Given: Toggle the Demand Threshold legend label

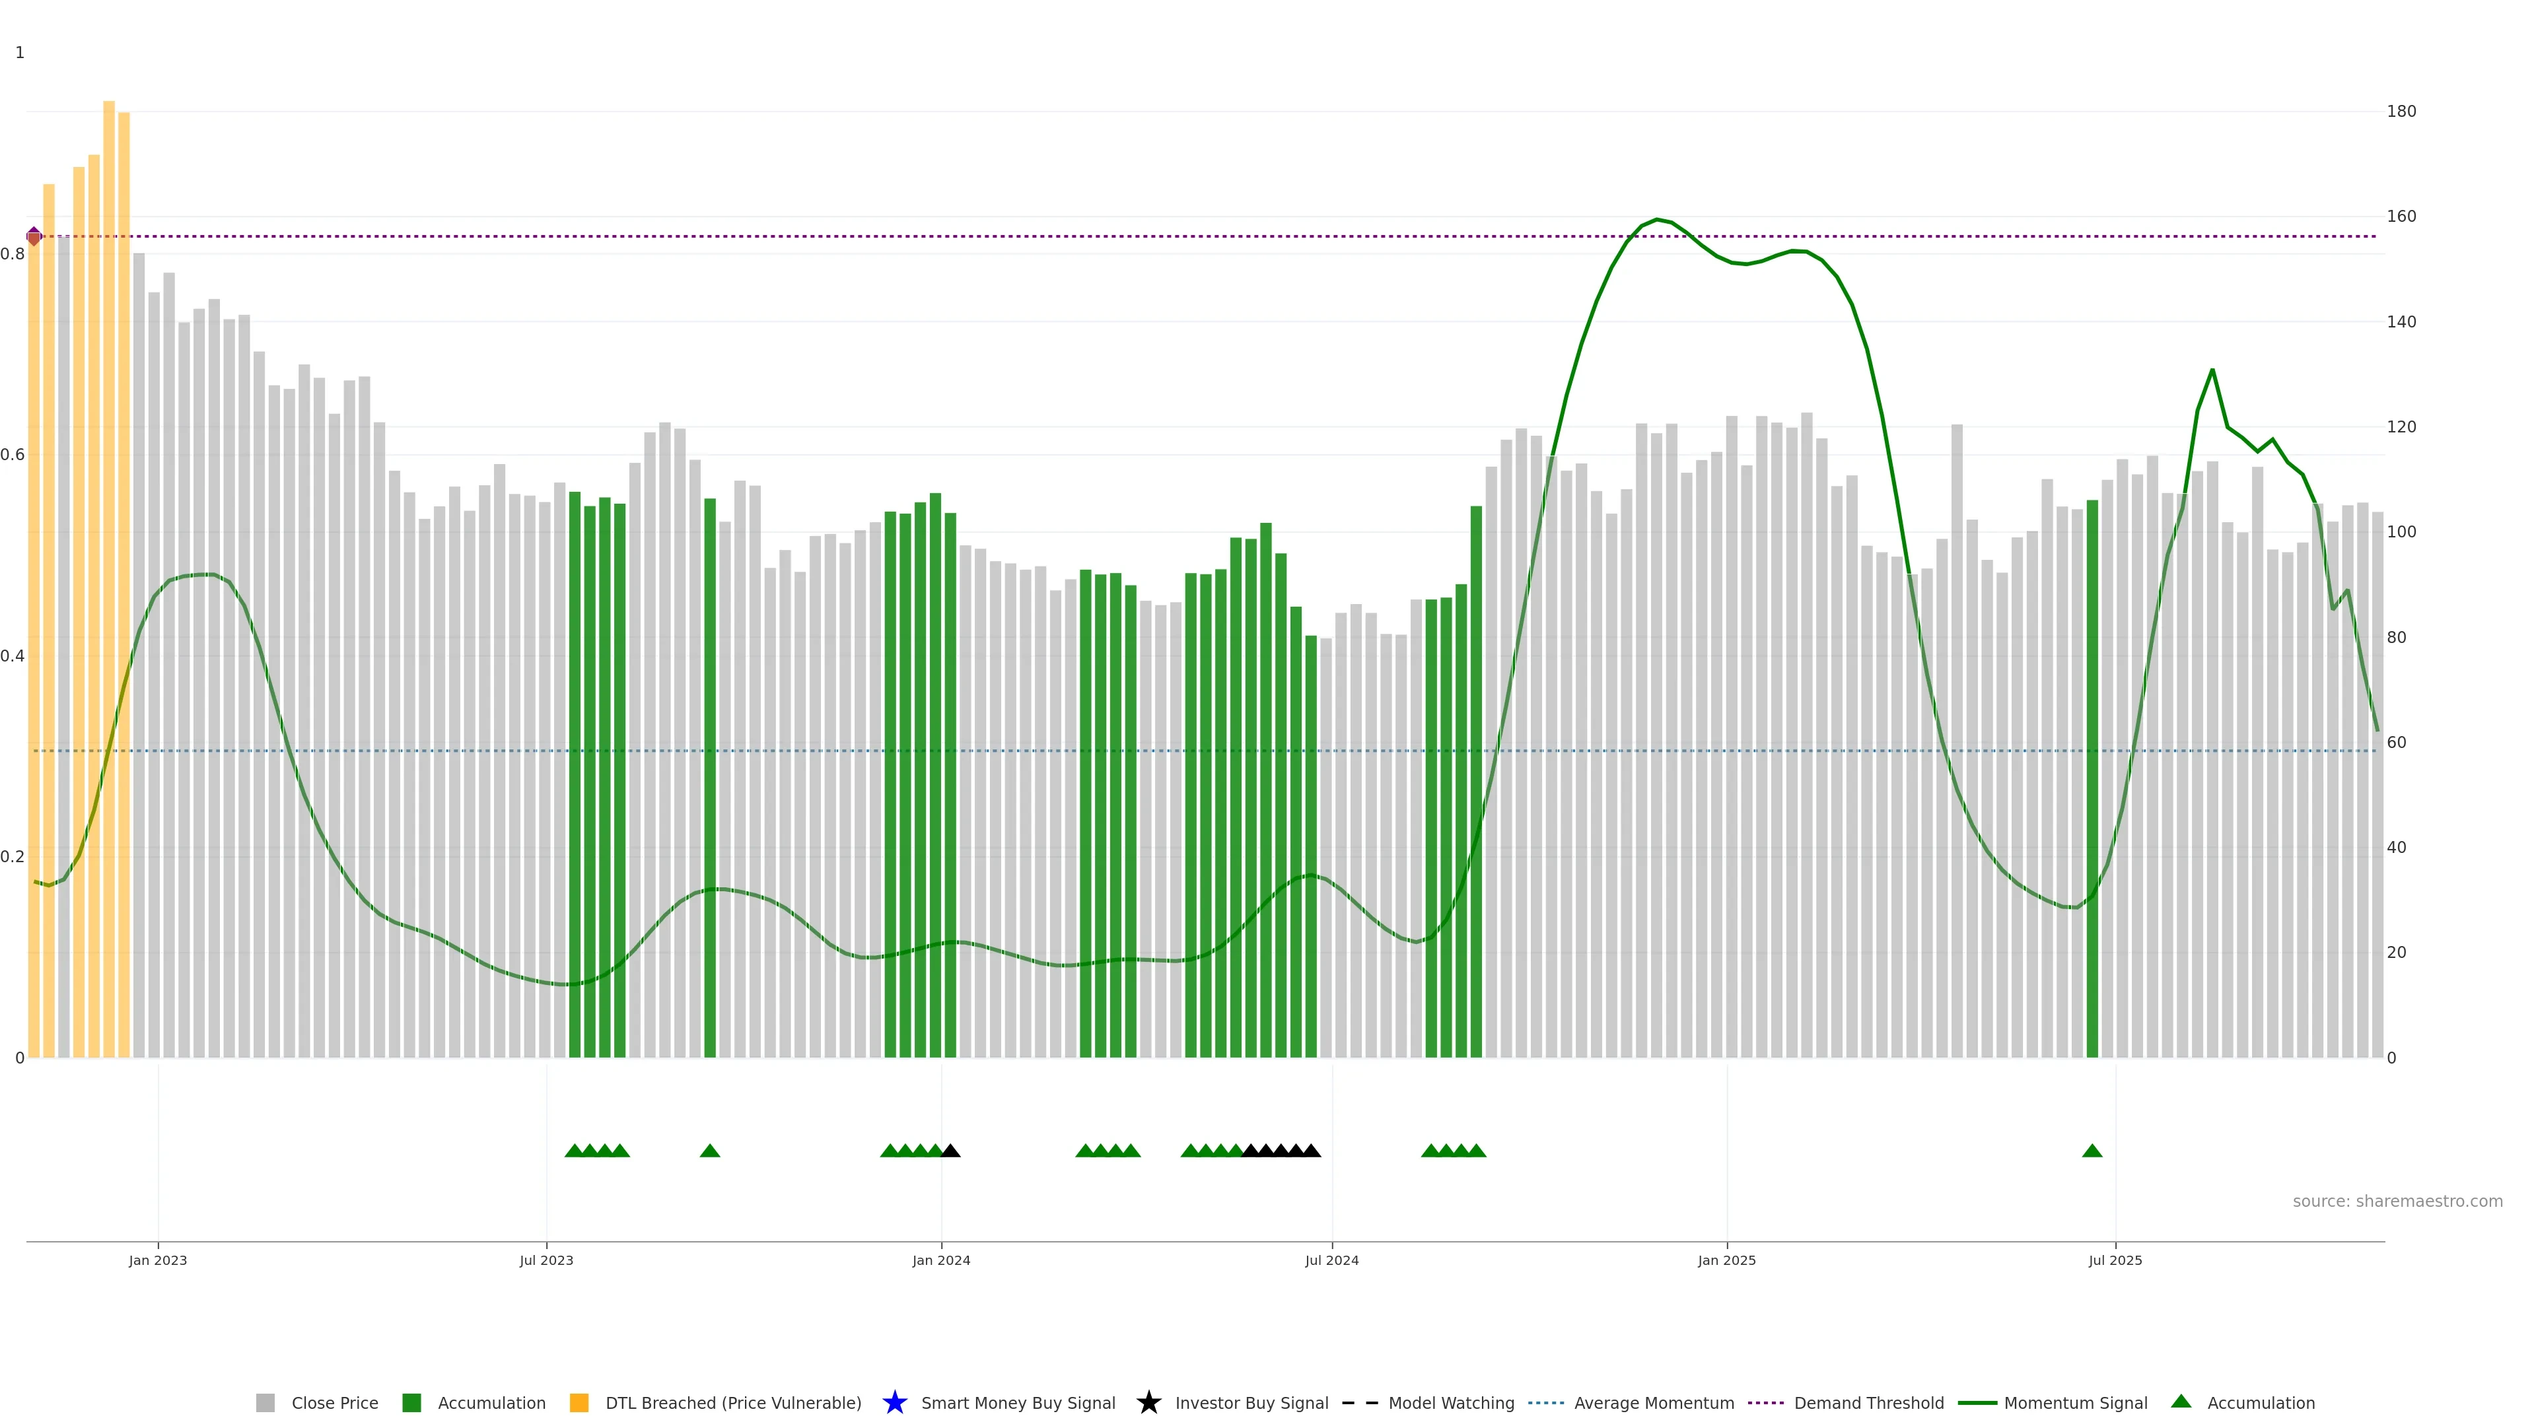Looking at the screenshot, I should pyautogui.click(x=1868, y=1404).
